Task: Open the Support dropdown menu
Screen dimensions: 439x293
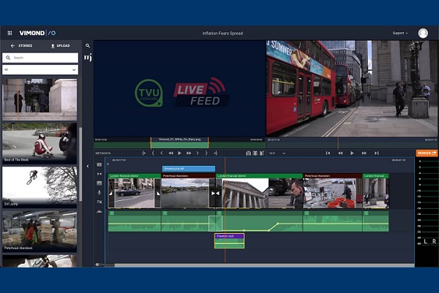Action: (x=399, y=33)
